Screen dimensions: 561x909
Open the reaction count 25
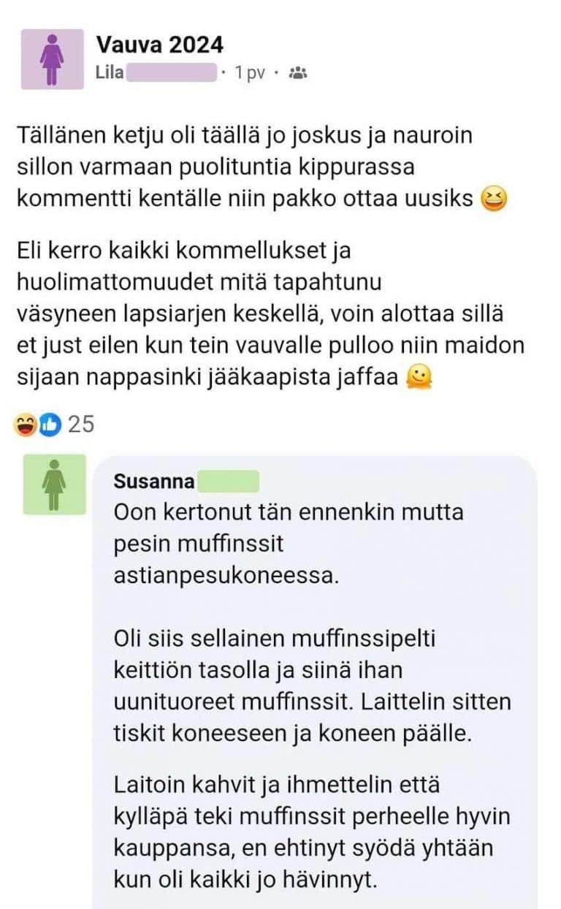pyautogui.click(x=80, y=424)
